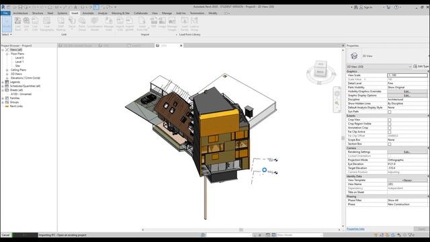Collapse the Floor Plans tree node
Image resolution: width=430 pixels, height=242 pixels.
pos(7,54)
